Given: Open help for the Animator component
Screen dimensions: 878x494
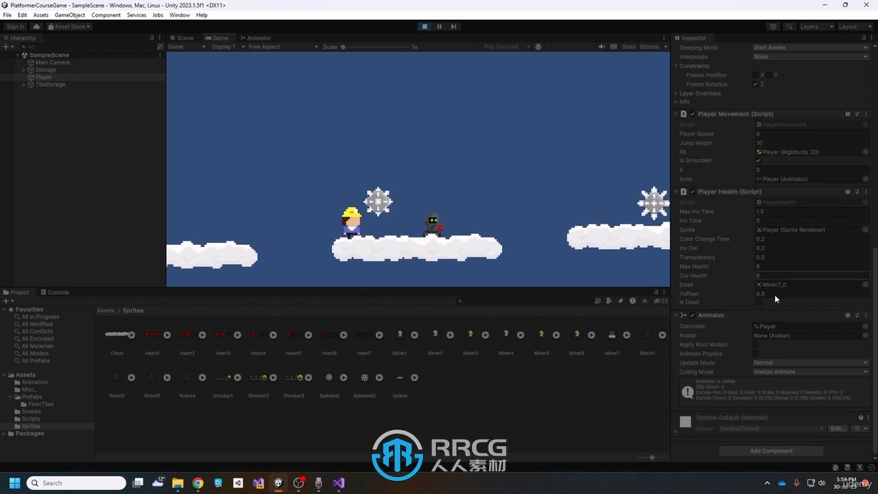Looking at the screenshot, I should click(848, 315).
